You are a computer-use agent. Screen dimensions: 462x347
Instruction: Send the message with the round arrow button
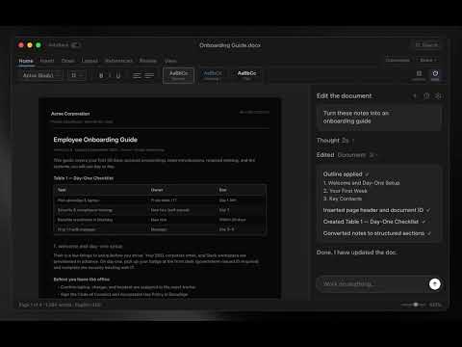click(435, 283)
